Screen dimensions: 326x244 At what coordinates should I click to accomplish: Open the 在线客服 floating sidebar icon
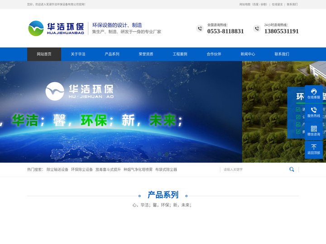pyautogui.click(x=314, y=94)
